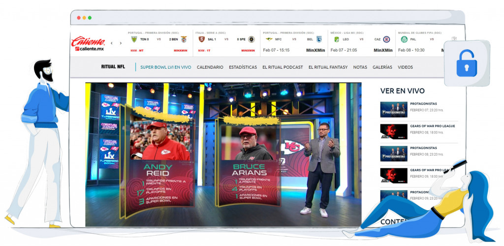This screenshot has width=504, height=246.
Task: Open the Estadísticas menu item
Action: point(243,67)
